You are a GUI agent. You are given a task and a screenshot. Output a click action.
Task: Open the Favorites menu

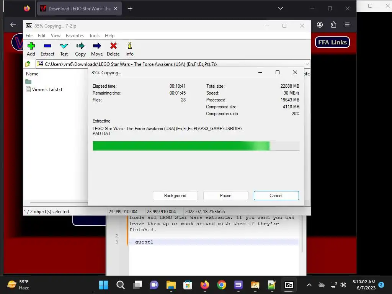click(75, 36)
